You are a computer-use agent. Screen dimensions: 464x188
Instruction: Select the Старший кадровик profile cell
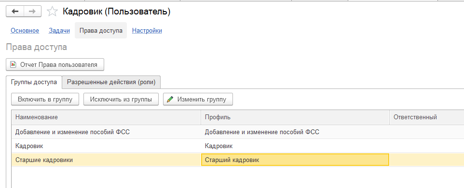(x=295, y=160)
